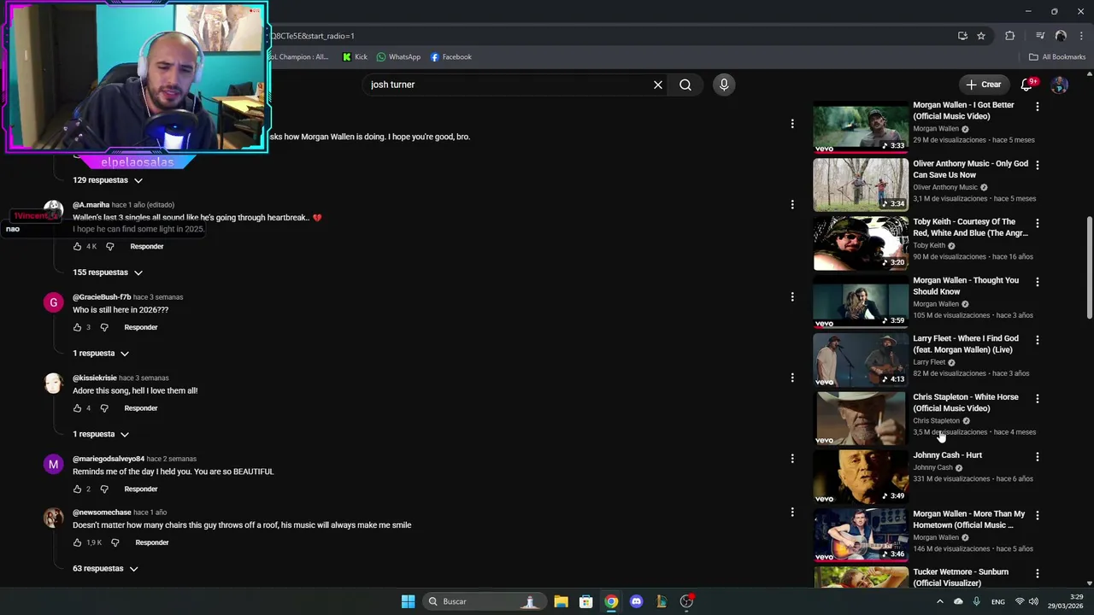
Task: Open Chrome three-dot menu
Action: coord(1080,36)
